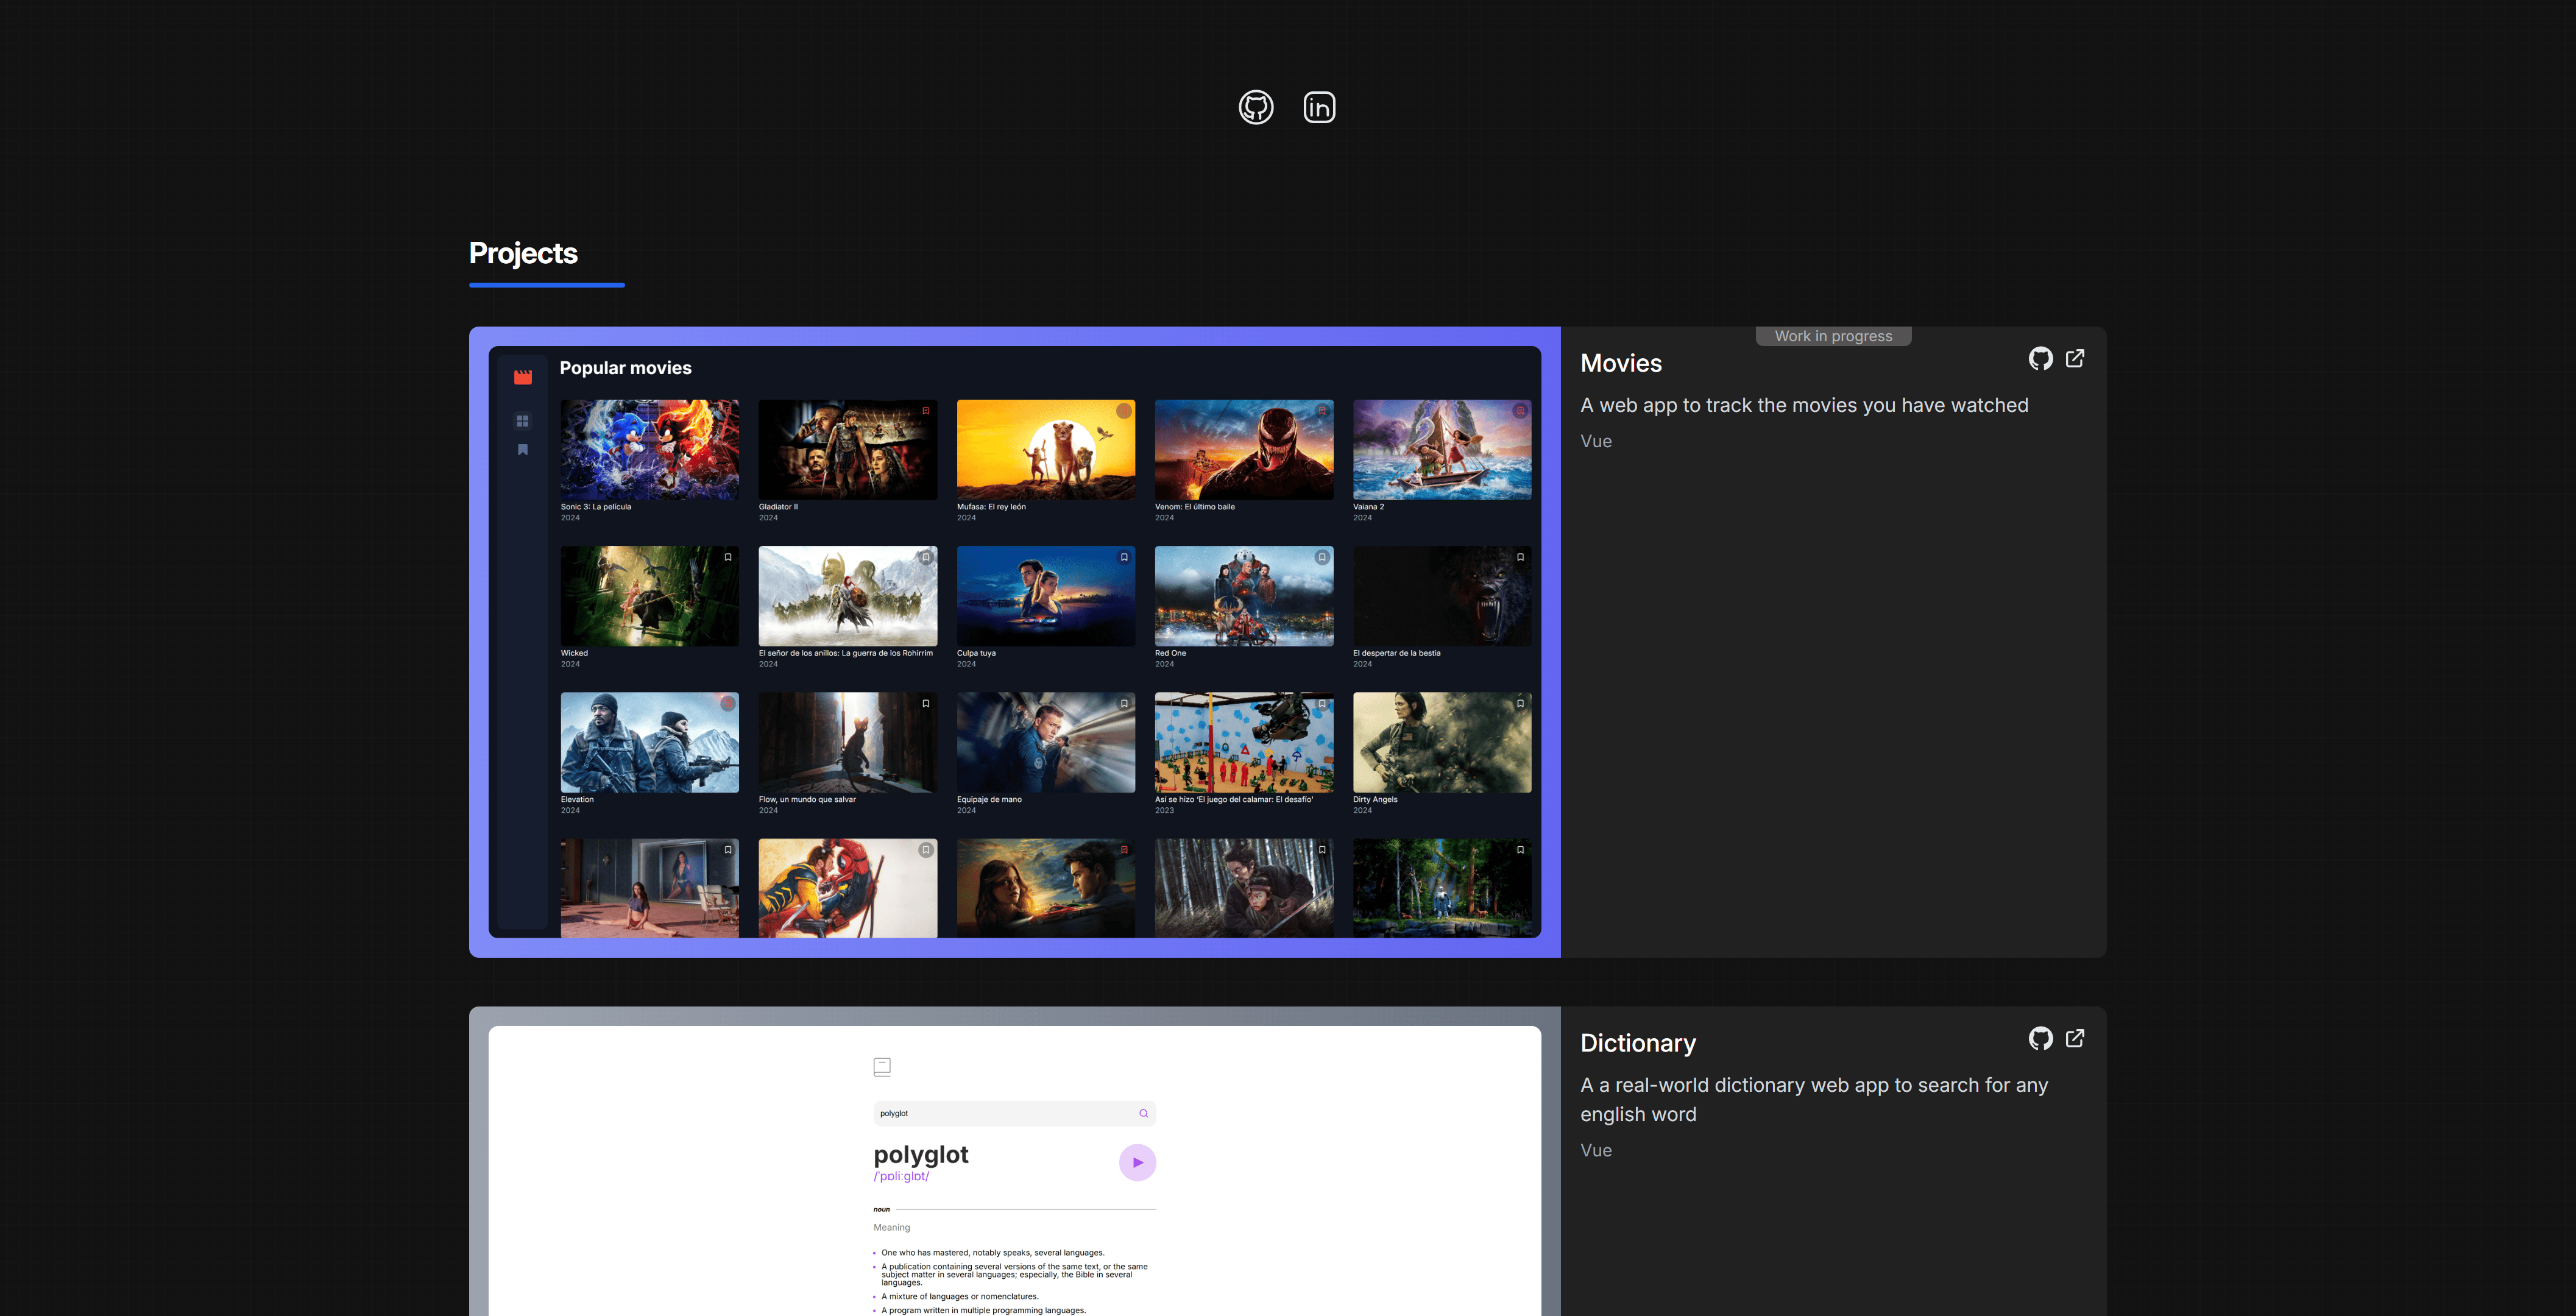Open the Sonic 3 movie thumbnail
This screenshot has width=2576, height=1316.
649,450
